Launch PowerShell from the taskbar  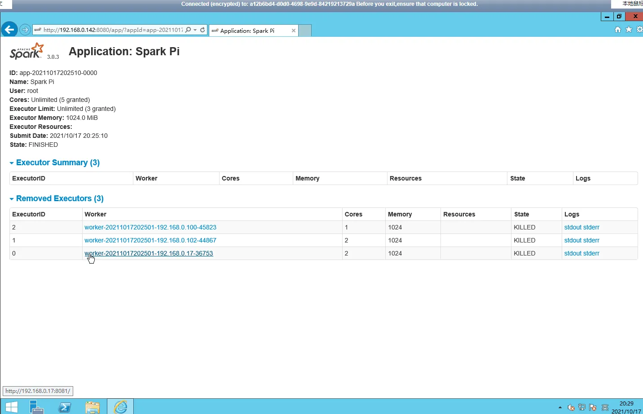point(65,407)
